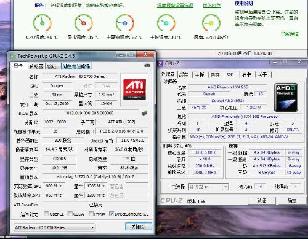Select the 主板 tab in CPU-Z
This screenshot has width=308, height=239.
click(x=199, y=75)
